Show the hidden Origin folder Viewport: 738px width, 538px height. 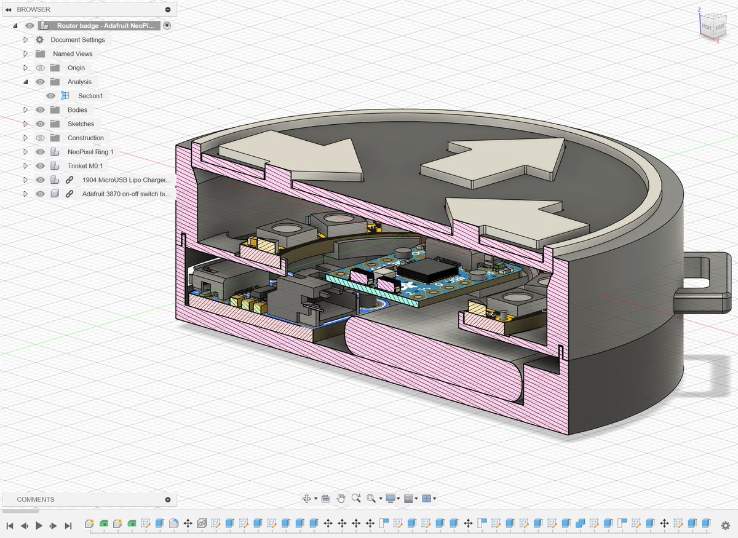(40, 68)
